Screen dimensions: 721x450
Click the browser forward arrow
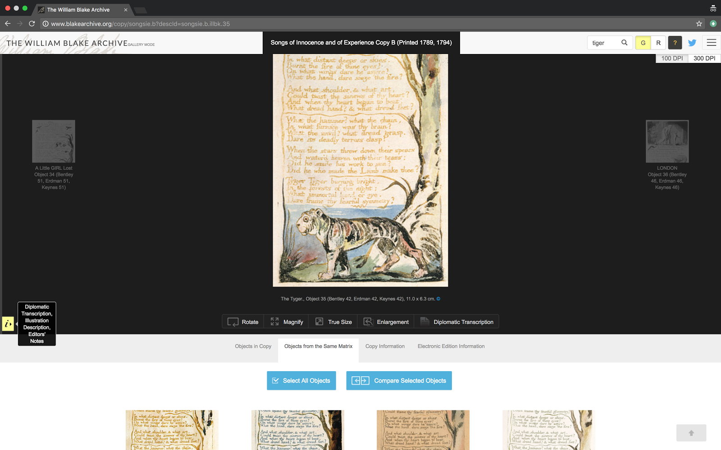pyautogui.click(x=20, y=23)
